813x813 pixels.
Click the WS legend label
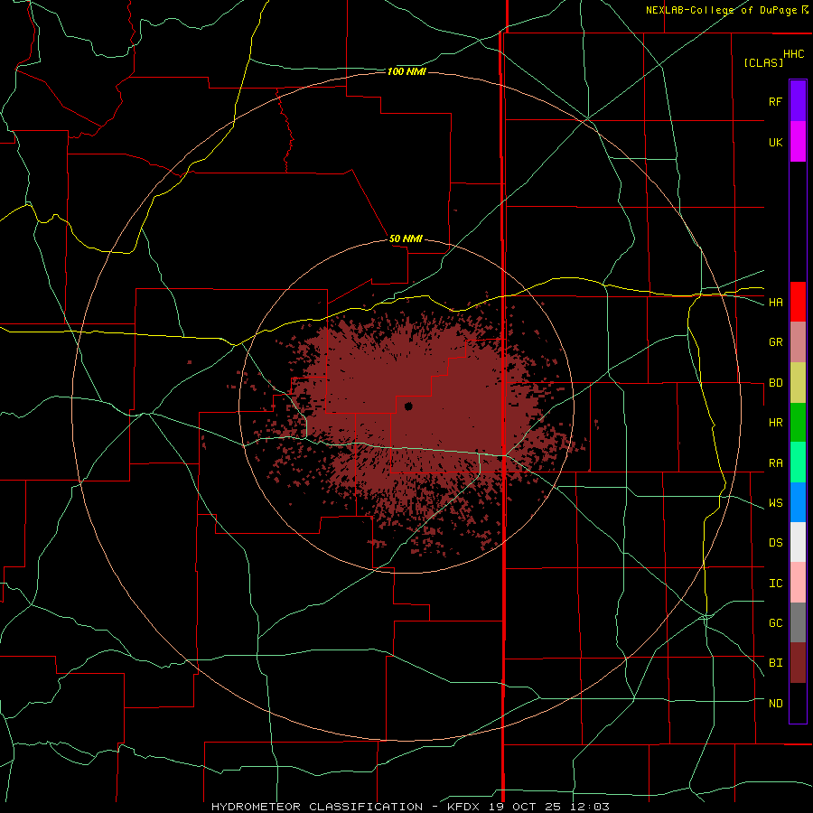pyautogui.click(x=775, y=503)
